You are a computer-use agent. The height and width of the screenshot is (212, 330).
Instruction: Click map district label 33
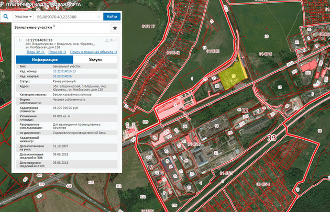[x=271, y=138]
